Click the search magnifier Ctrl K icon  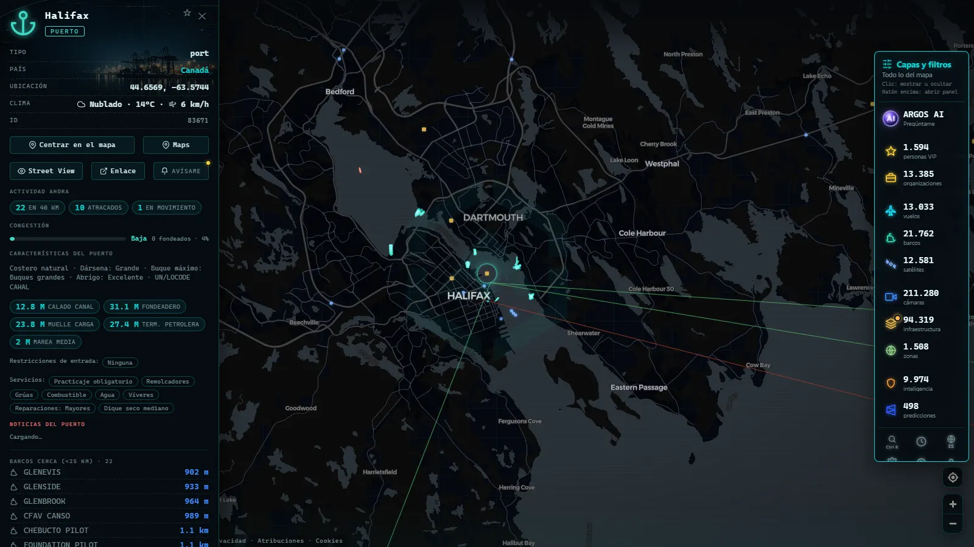click(x=892, y=442)
